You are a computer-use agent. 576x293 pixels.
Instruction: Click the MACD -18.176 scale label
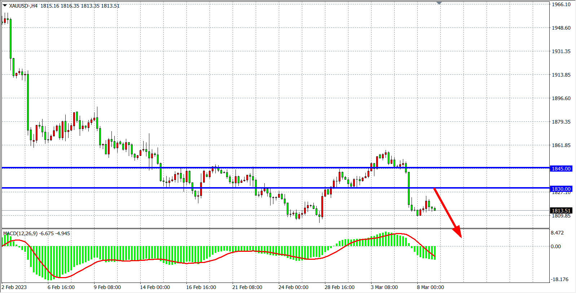559,279
